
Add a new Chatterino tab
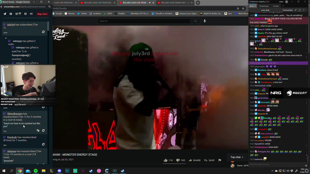(283, 6)
